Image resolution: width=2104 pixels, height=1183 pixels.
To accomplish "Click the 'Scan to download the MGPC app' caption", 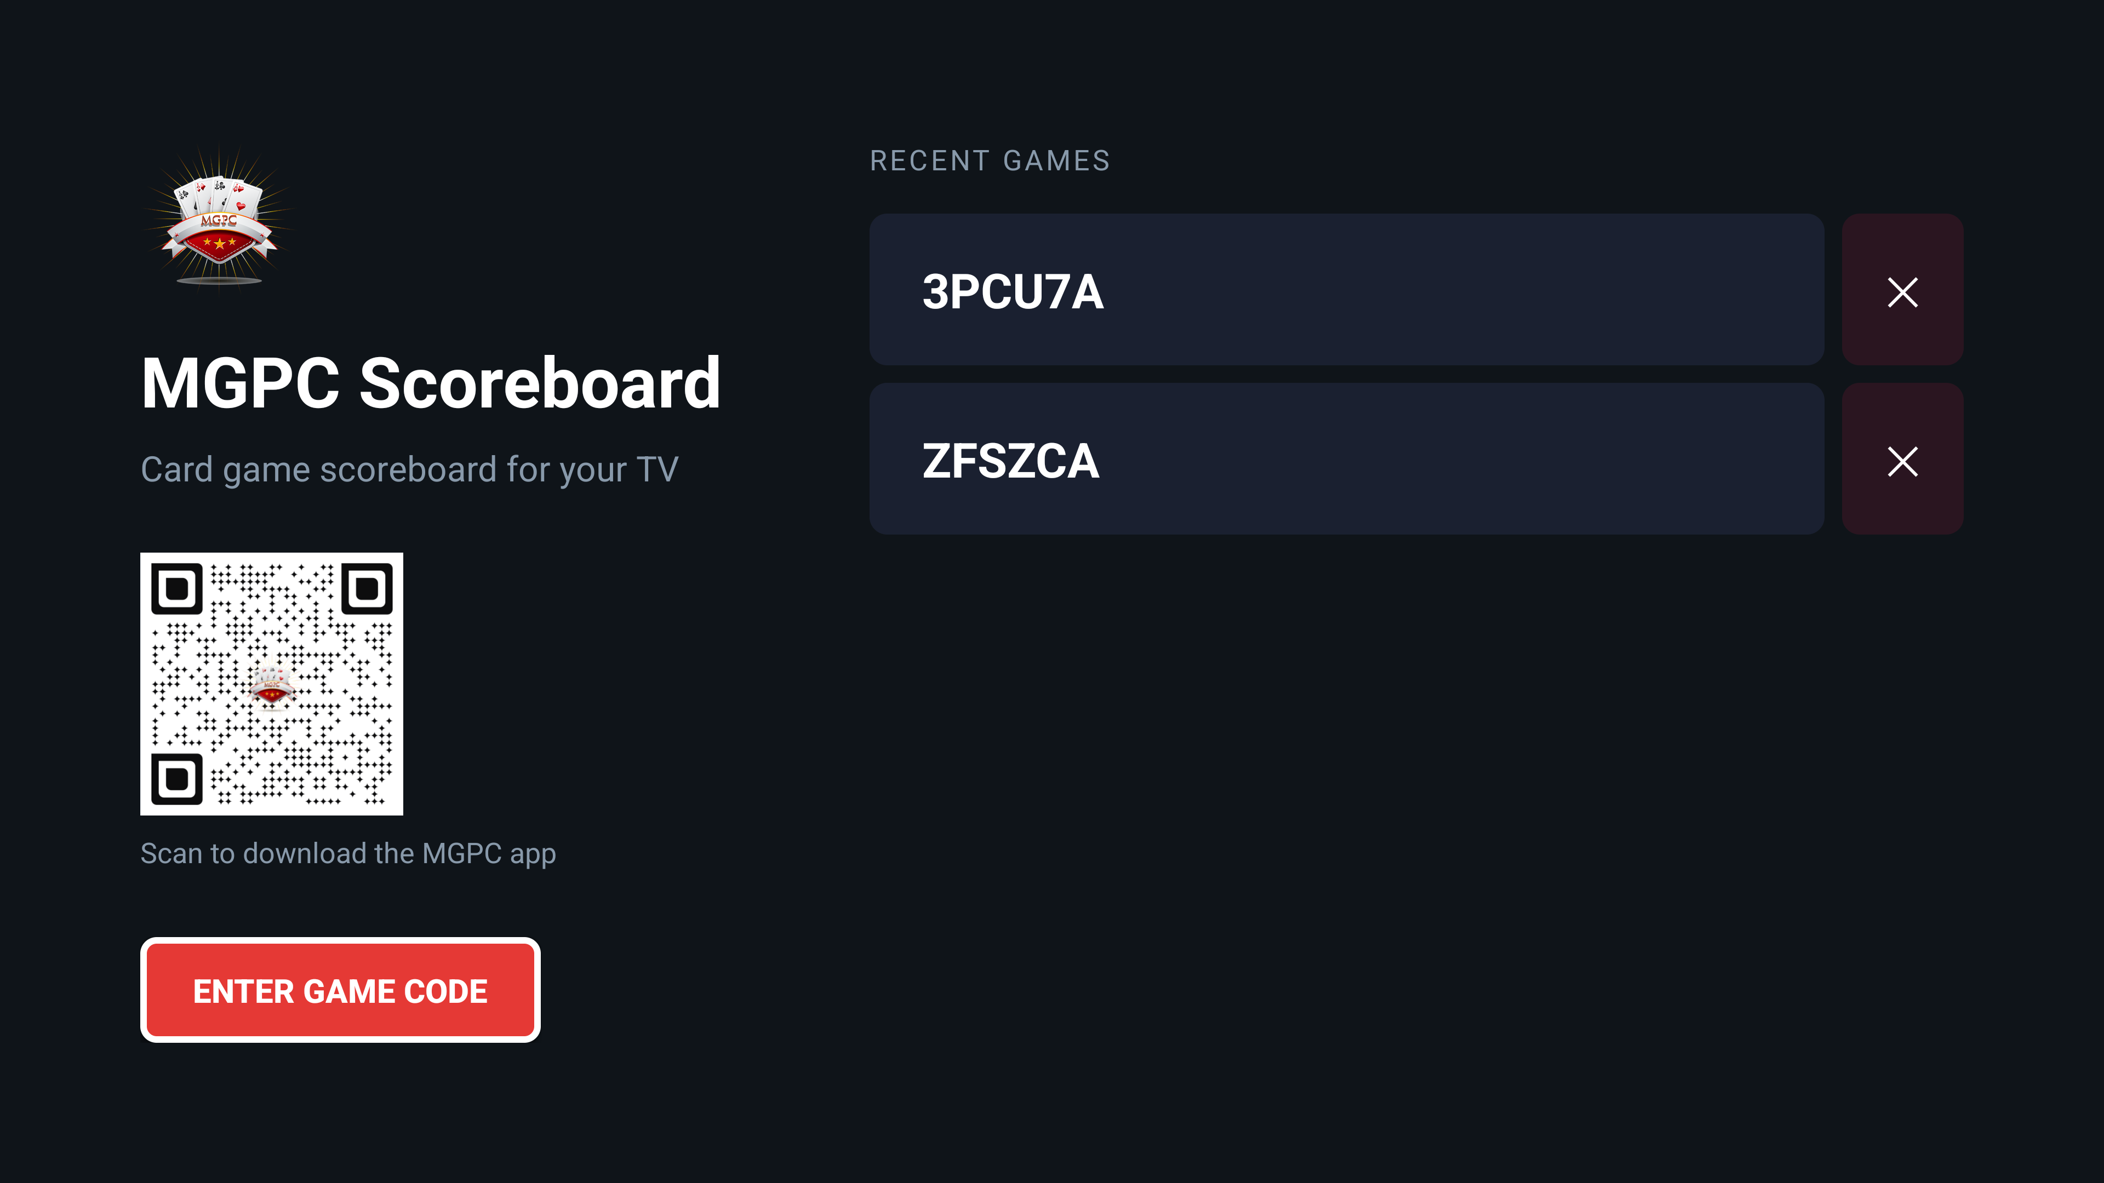I will pos(348,853).
